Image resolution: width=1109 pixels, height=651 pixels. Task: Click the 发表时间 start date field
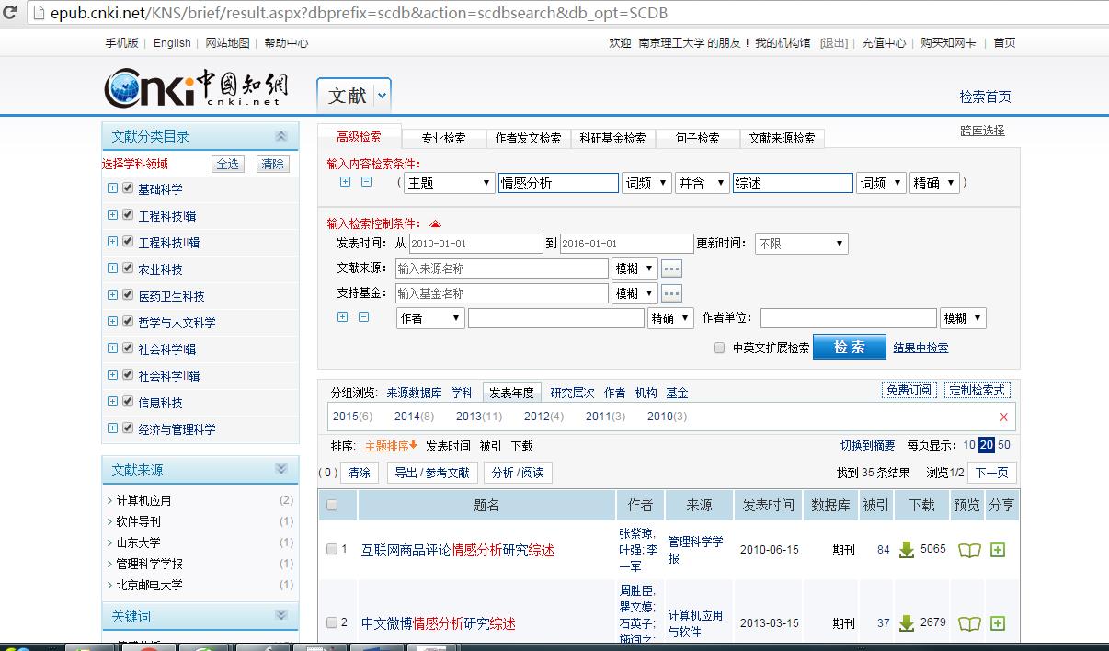475,244
